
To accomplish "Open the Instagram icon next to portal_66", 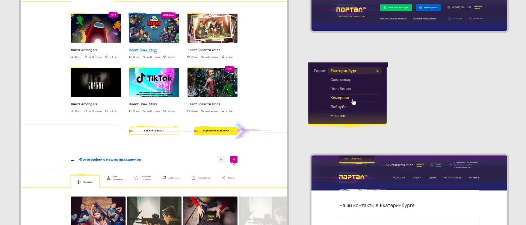I will coord(470,18).
